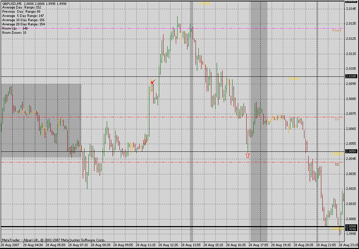Click the Room Down: 10 label
The width and height of the screenshot is (359, 249).
point(14,32)
